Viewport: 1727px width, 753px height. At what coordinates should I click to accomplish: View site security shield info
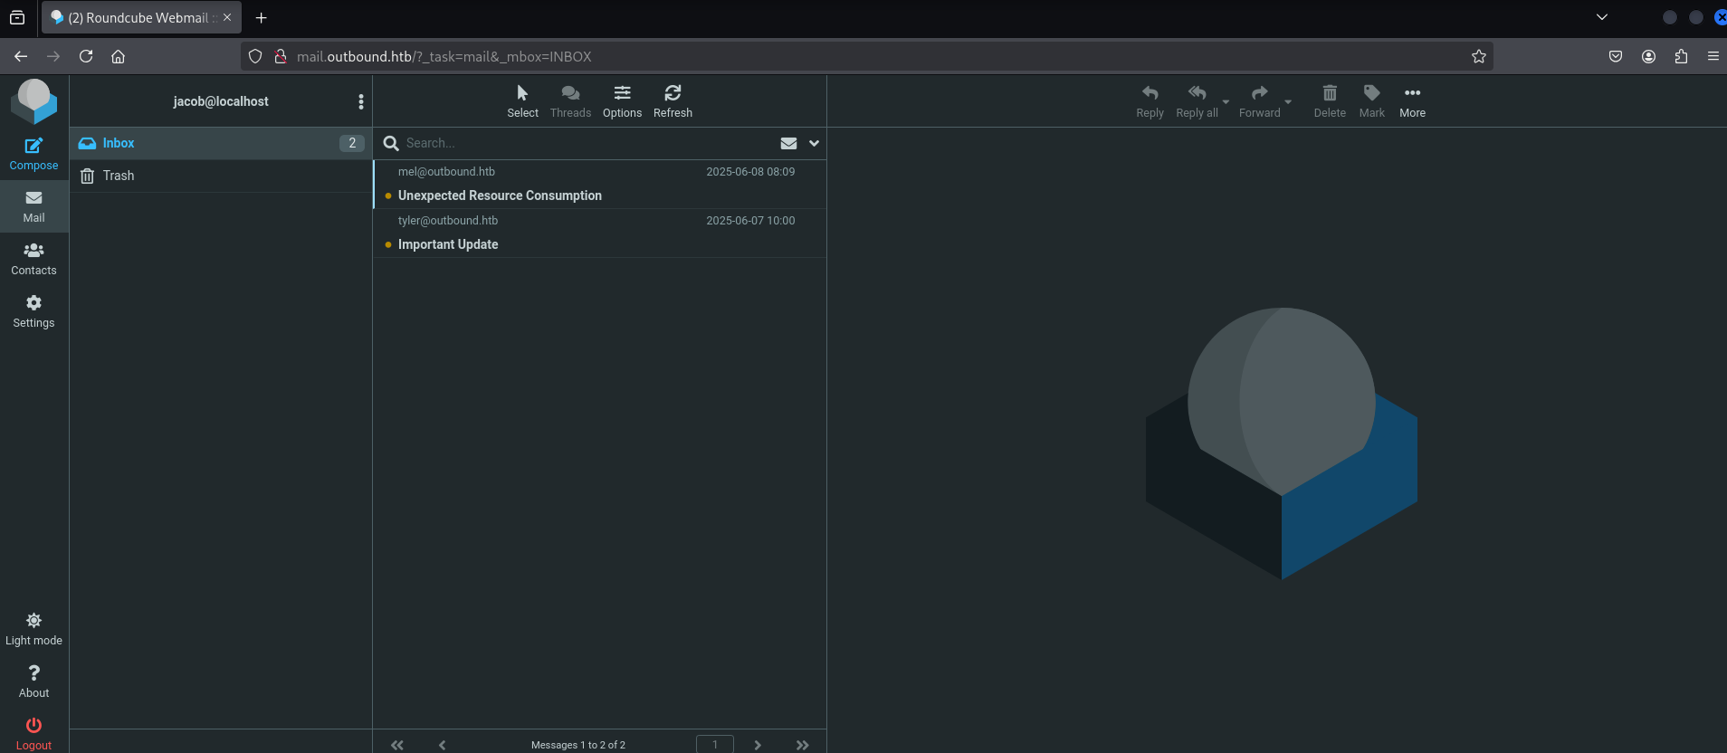(x=255, y=56)
